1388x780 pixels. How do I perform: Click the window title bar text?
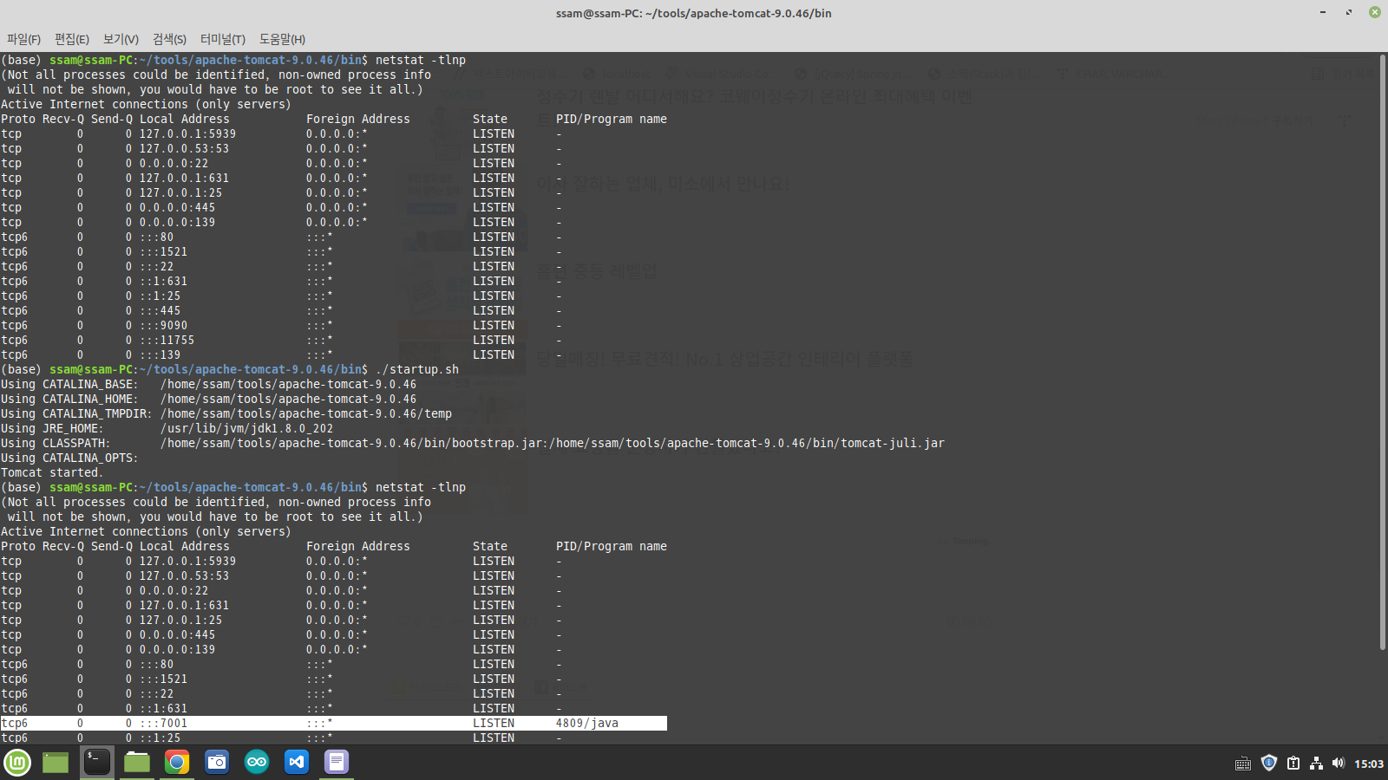(x=693, y=13)
